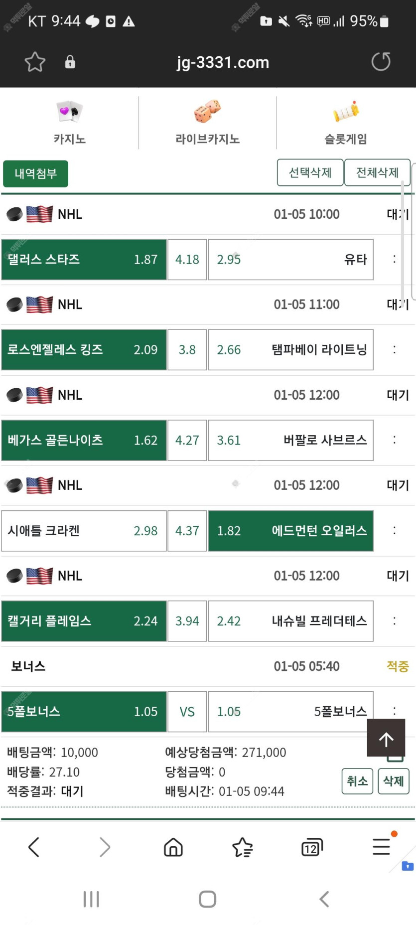Image resolution: width=416 pixels, height=925 pixels.
Task: Tap the bookmark star in address bar
Action: click(35, 62)
